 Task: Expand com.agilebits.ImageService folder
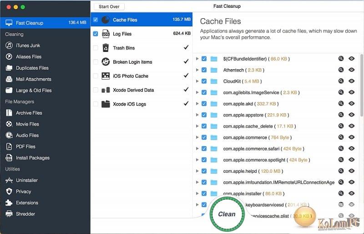197,92
